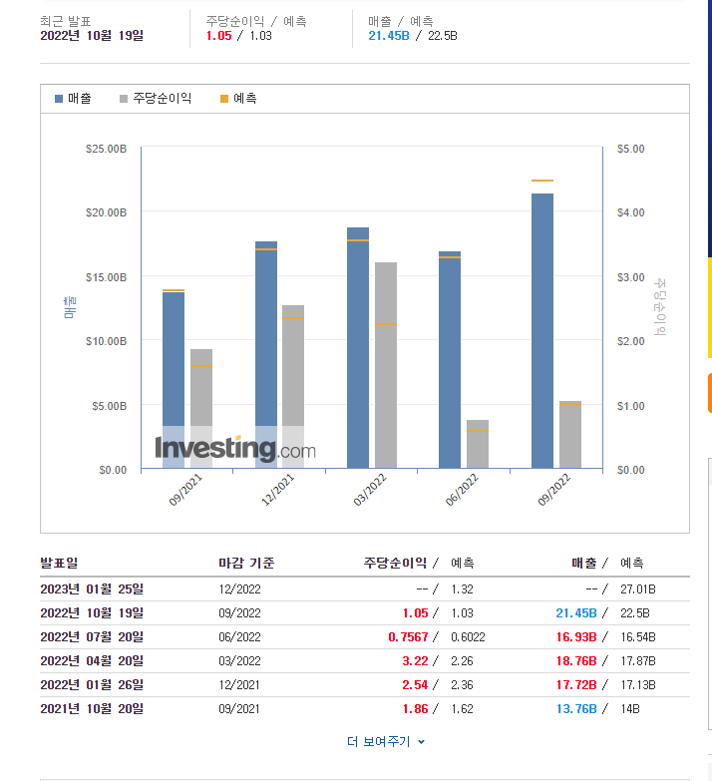Click the 2022년 10월 19일 table row date
Screen dimensions: 712x781
(92, 613)
